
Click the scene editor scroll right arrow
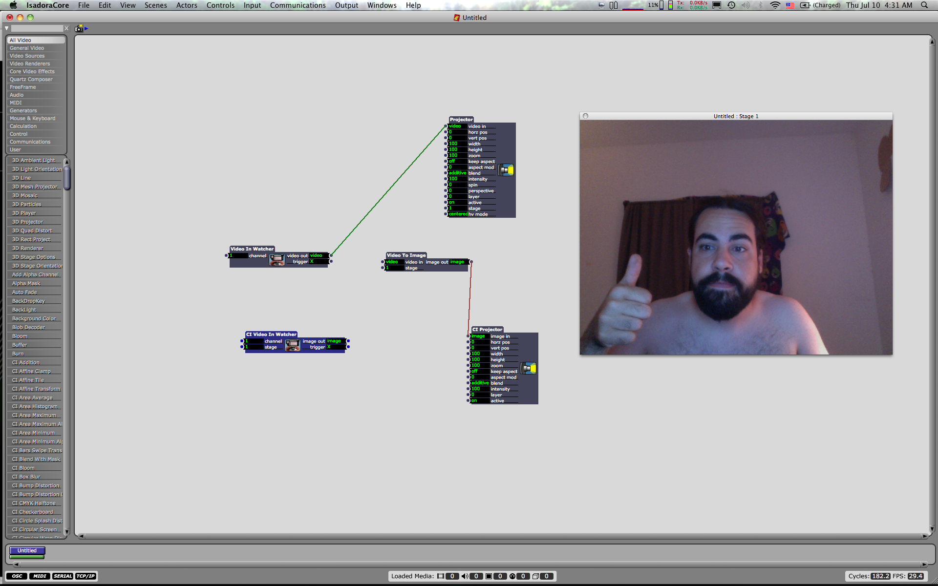[924, 536]
